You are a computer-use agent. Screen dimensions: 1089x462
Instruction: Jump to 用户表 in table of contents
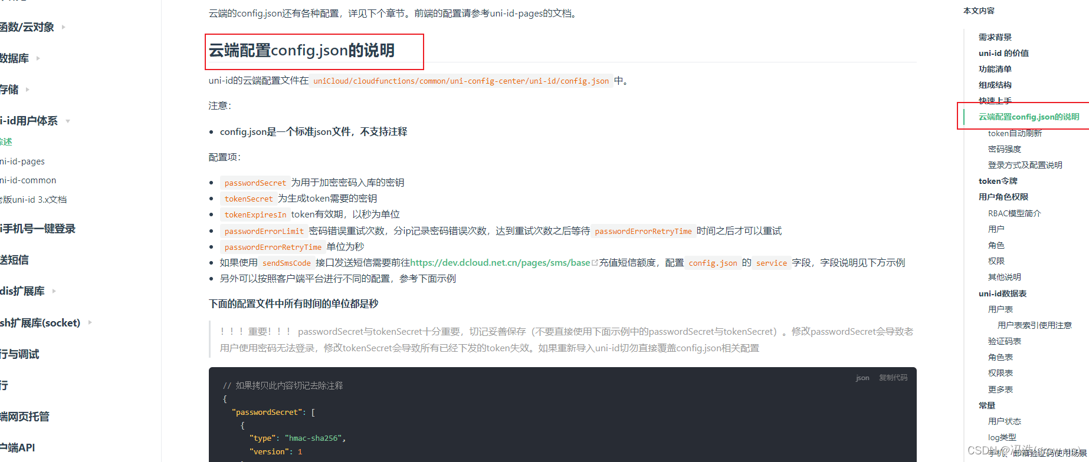coord(1001,309)
